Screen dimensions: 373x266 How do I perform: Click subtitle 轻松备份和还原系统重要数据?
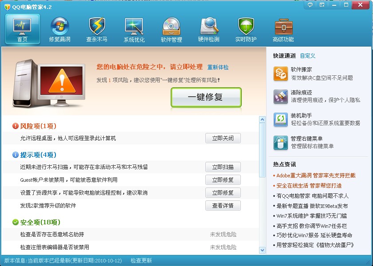pos(326,123)
